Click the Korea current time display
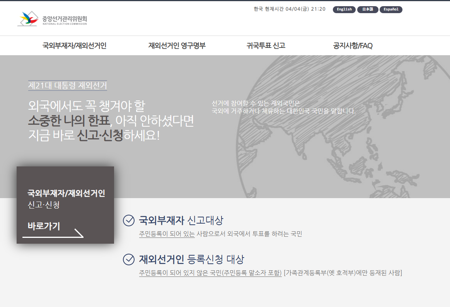The height and width of the screenshot is (307, 450). 290,9
